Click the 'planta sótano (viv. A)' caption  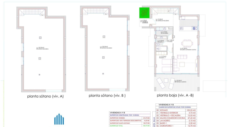click(x=45, y=96)
